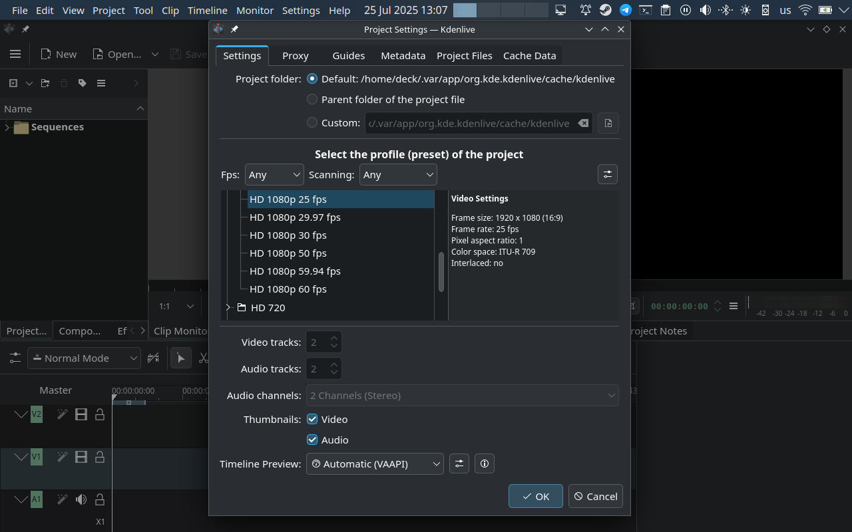
Task: Click the timeline preview info icon
Action: 484,464
